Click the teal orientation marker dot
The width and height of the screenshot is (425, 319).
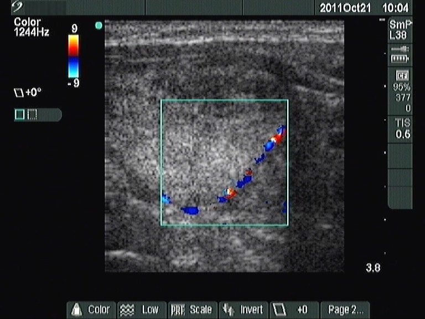click(99, 25)
